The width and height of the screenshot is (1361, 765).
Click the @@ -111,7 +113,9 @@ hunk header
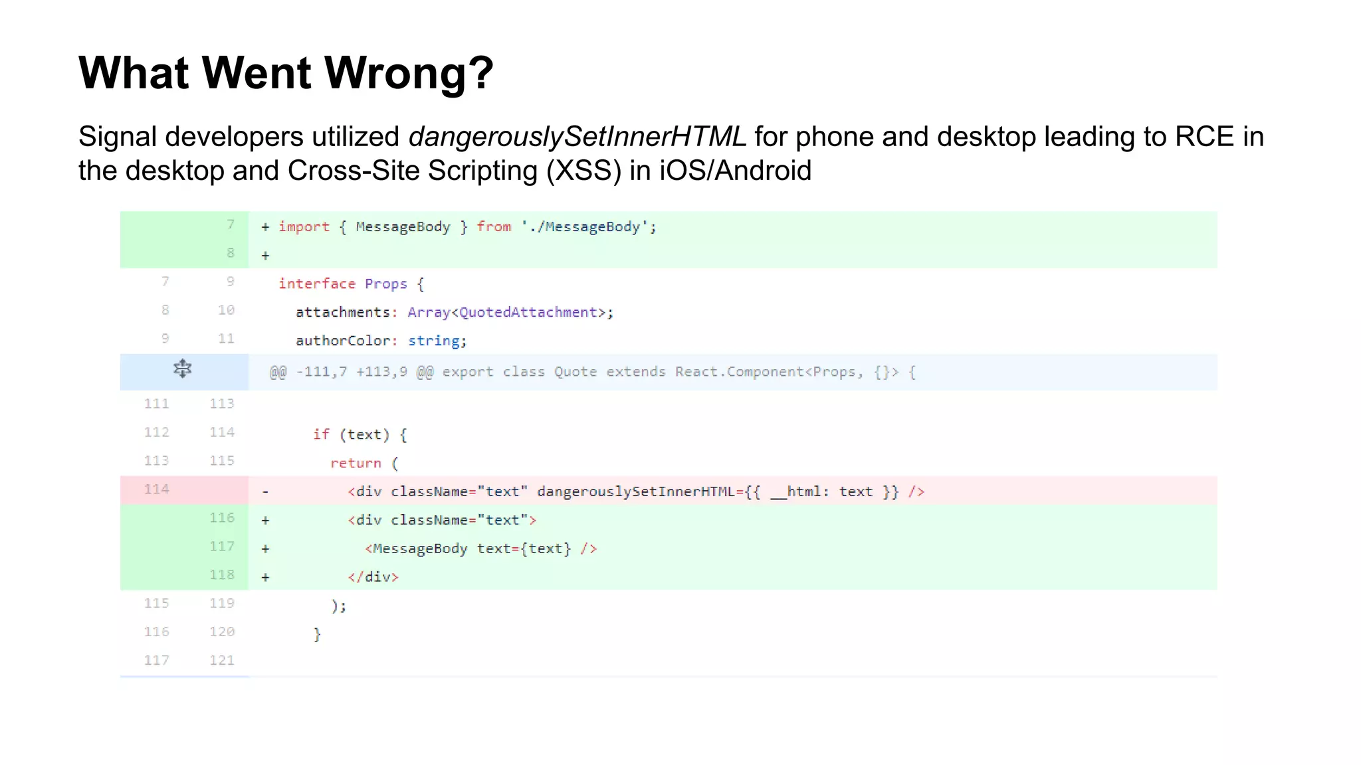(x=669, y=372)
